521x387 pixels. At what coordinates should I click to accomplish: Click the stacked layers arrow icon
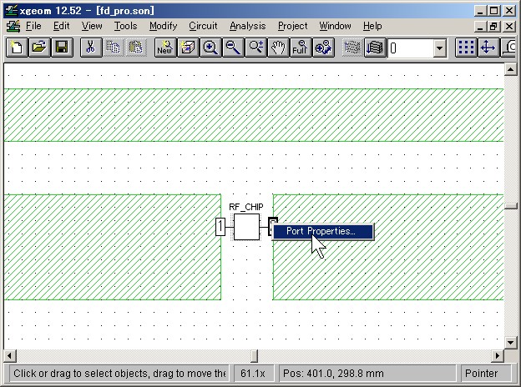coord(375,48)
